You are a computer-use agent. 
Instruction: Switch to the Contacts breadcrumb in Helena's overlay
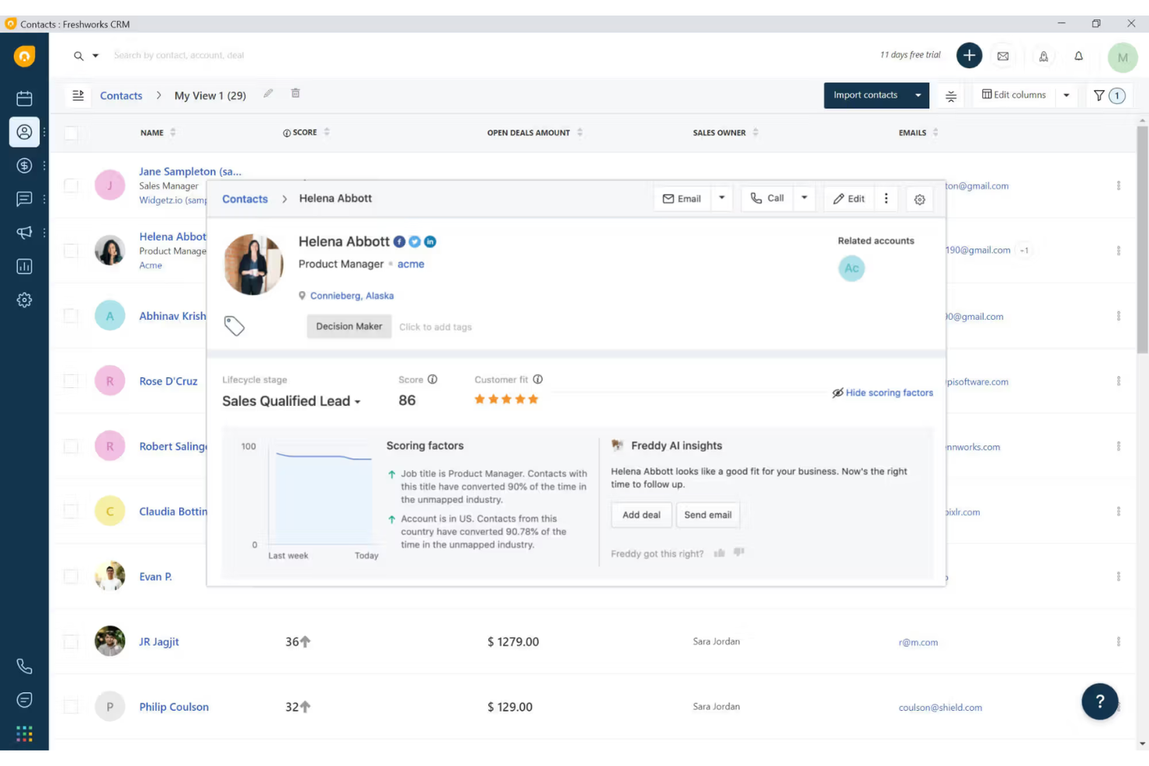[x=245, y=199]
